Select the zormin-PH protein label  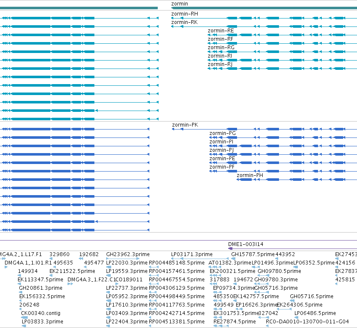point(250,175)
